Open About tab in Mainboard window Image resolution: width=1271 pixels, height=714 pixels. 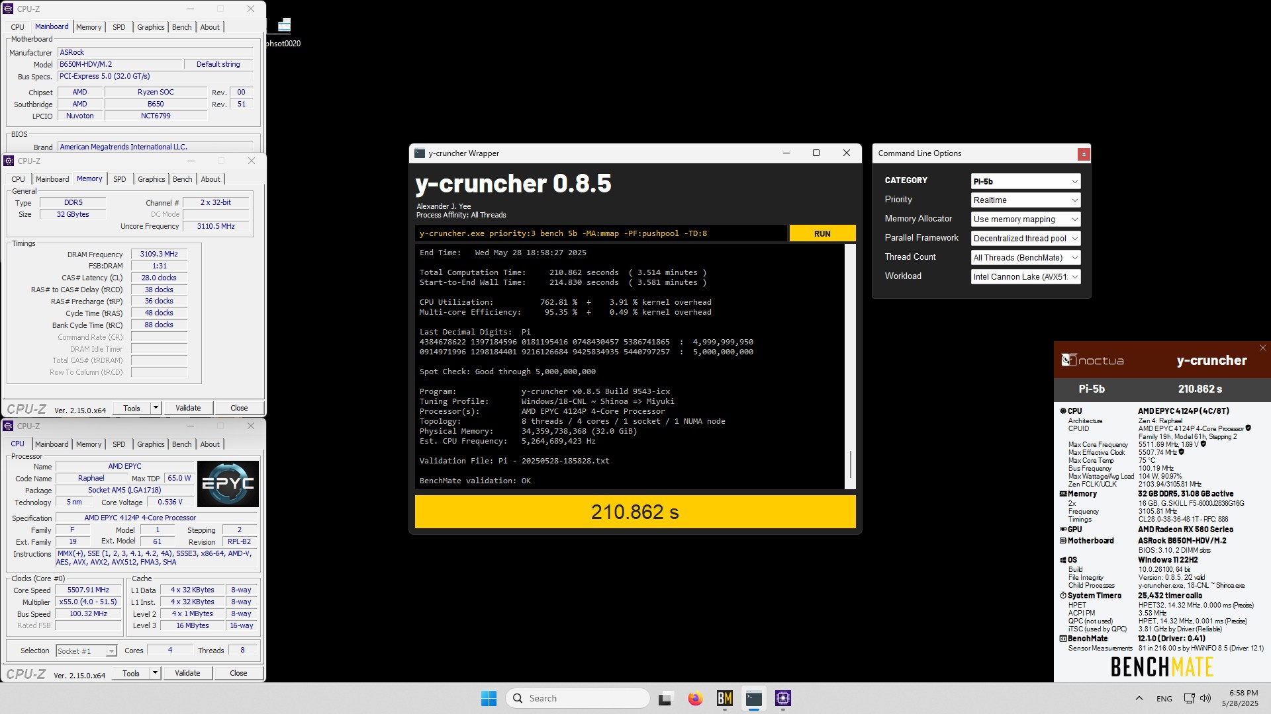click(210, 27)
